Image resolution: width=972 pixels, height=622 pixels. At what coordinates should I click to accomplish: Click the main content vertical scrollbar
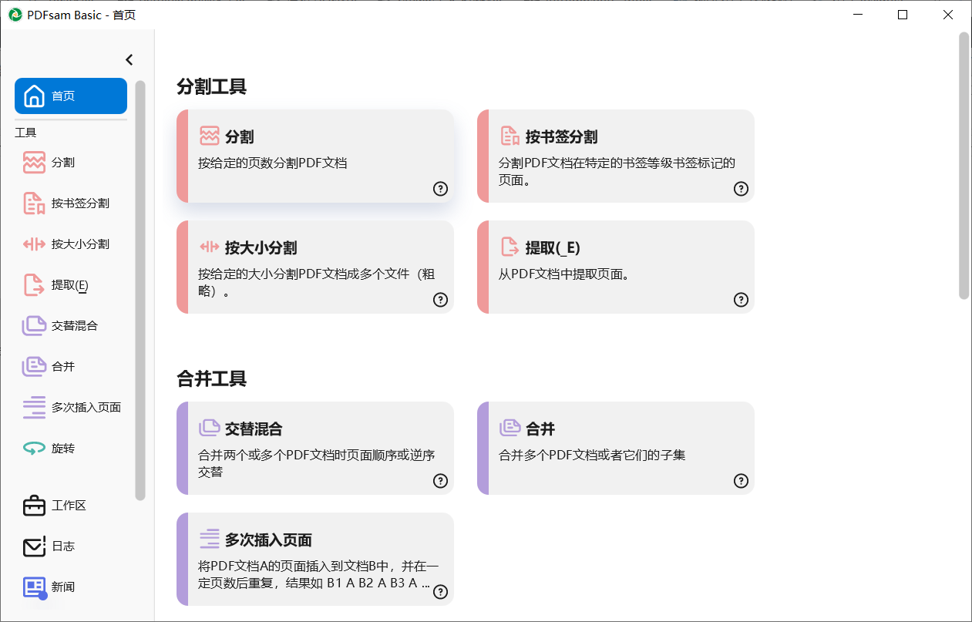[x=964, y=166]
